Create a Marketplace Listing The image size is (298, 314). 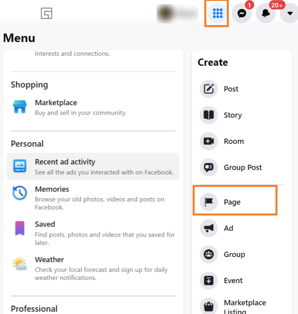[x=245, y=306]
